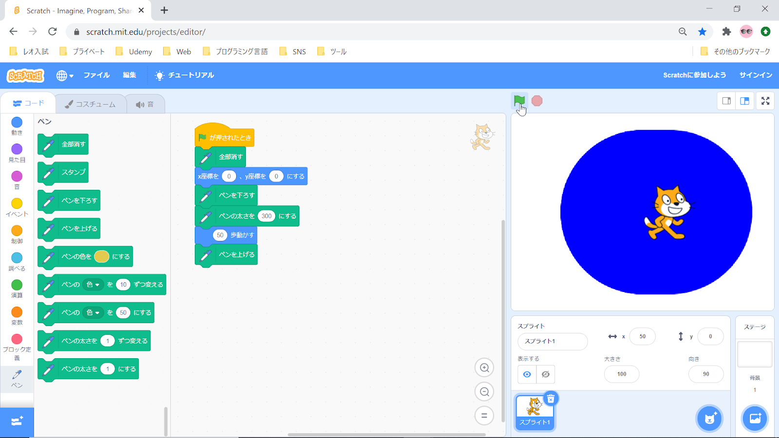Switch to small stage layout

coord(726,101)
